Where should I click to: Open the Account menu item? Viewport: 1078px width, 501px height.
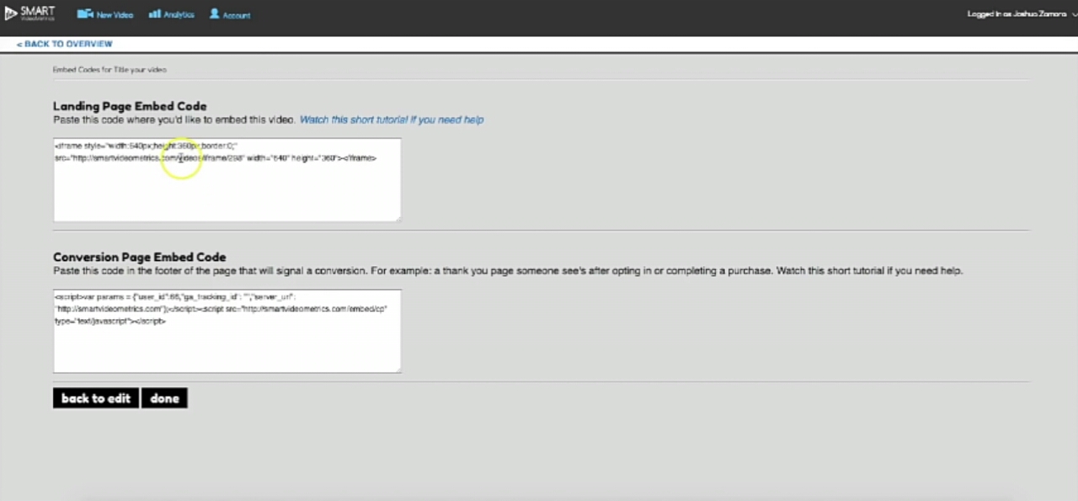point(230,14)
